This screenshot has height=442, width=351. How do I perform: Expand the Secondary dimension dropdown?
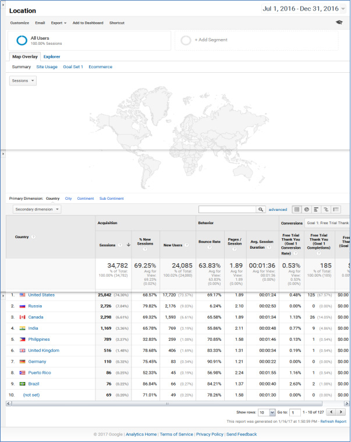[x=37, y=210]
